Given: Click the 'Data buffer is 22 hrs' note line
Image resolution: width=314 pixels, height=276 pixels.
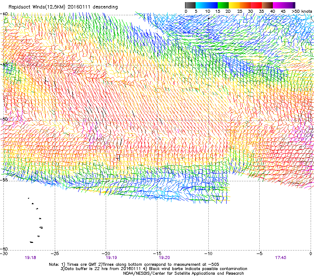Looking at the screenshot, I should 154,269.
